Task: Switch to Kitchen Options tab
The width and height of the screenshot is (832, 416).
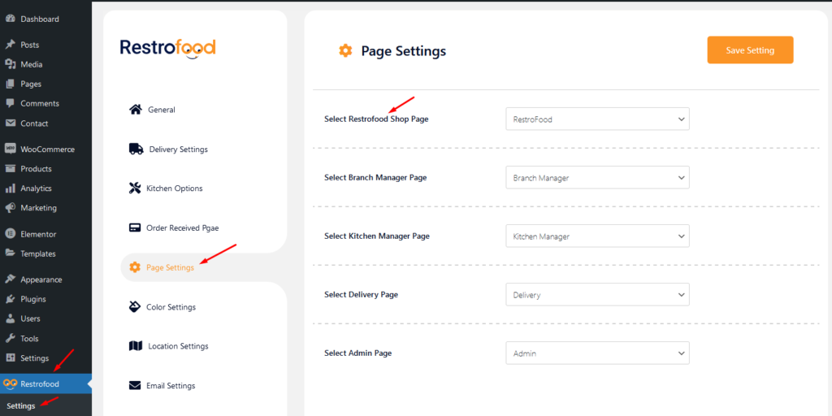Action: [x=175, y=188]
